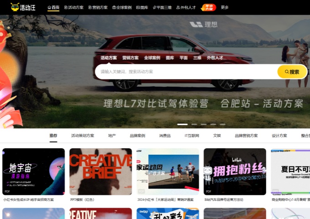Select 图库 search category tab
This screenshot has width=310, height=219.
[x=170, y=58]
